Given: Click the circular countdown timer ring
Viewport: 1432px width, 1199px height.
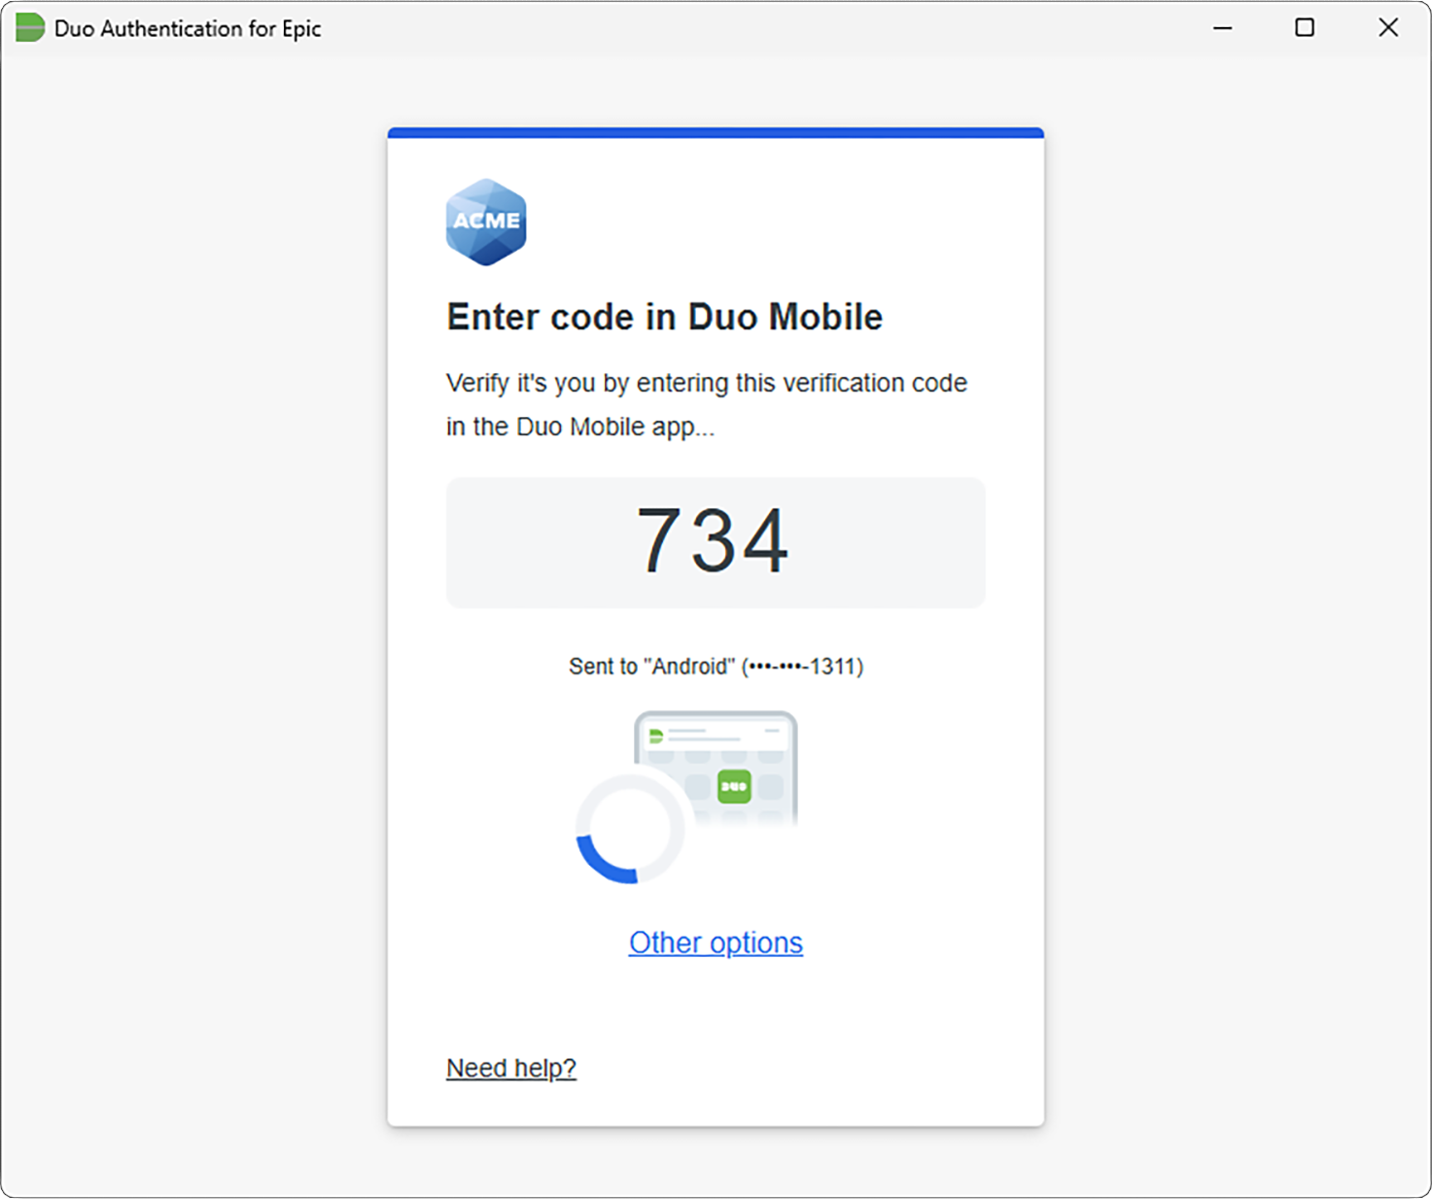Looking at the screenshot, I should (632, 826).
